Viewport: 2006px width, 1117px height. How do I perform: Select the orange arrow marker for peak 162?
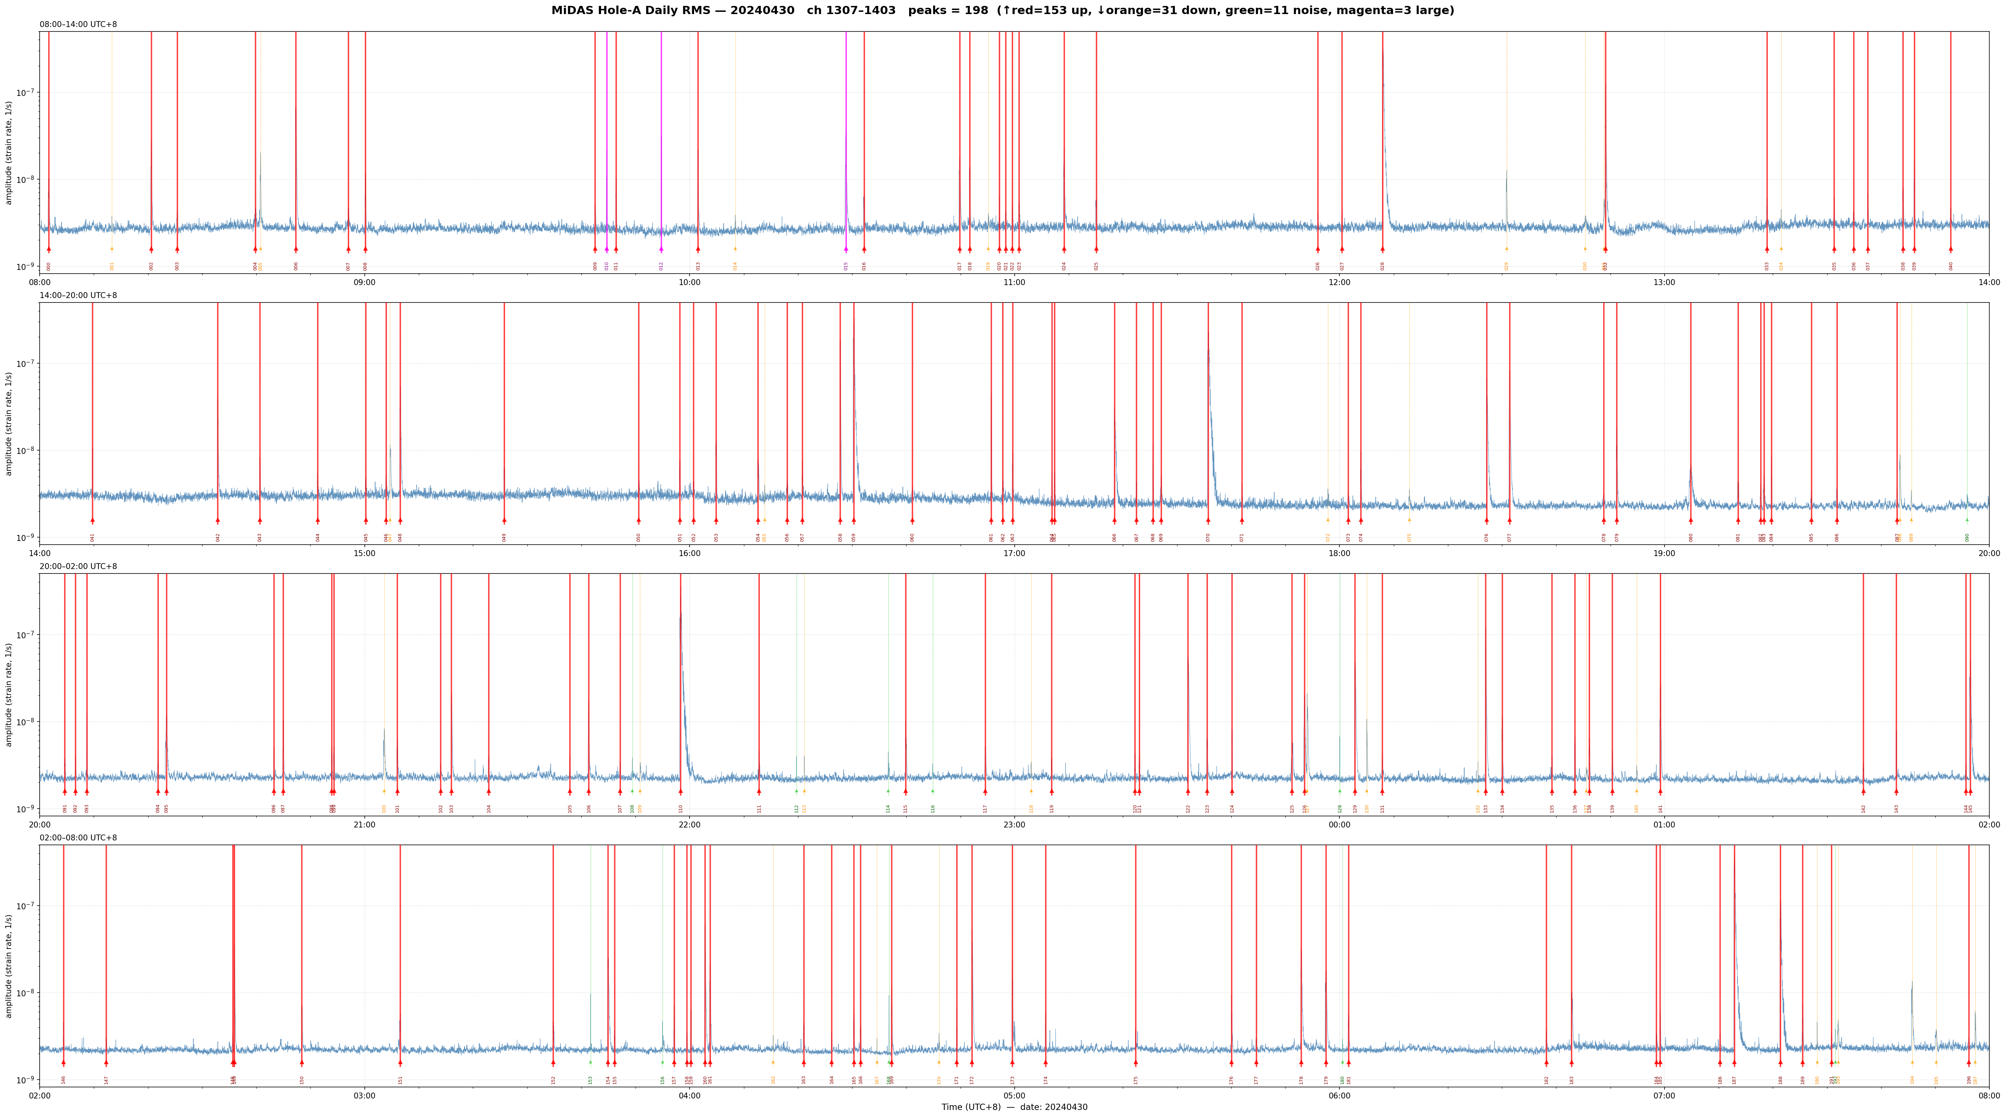772,1062
